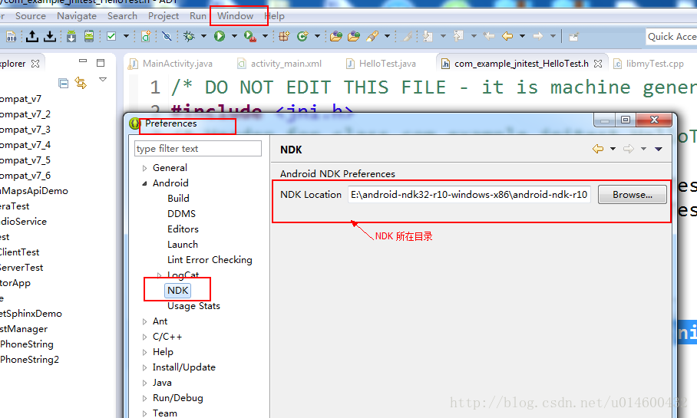
Task: Open the Window menu
Action: [235, 16]
